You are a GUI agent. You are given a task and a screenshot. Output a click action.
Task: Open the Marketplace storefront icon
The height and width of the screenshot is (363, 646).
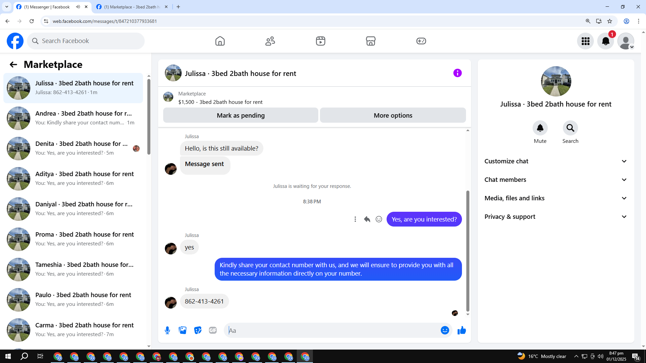(371, 41)
